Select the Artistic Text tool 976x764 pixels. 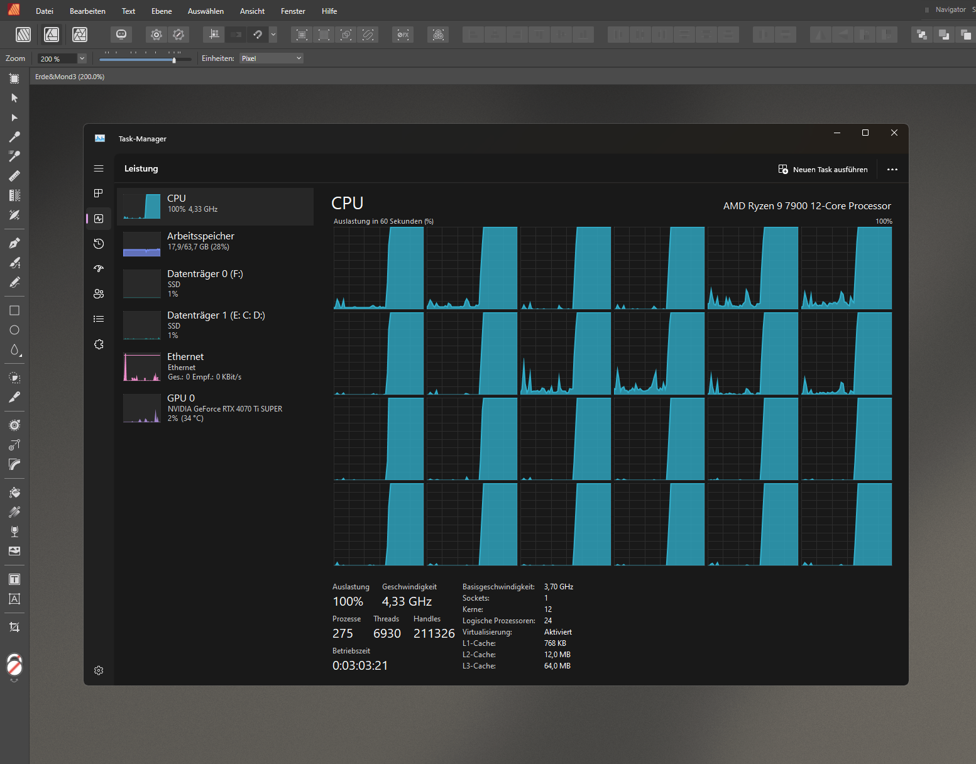pos(14,599)
